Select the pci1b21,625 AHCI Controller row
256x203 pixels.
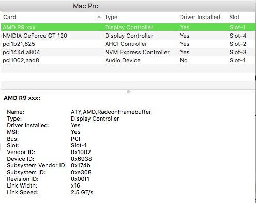click(128, 44)
